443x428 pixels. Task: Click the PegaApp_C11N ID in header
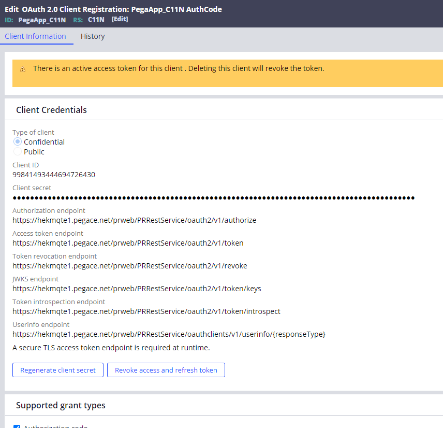pyautogui.click(x=42, y=20)
